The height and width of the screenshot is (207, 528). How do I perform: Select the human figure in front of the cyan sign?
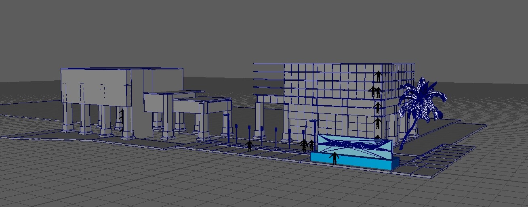click(334, 158)
